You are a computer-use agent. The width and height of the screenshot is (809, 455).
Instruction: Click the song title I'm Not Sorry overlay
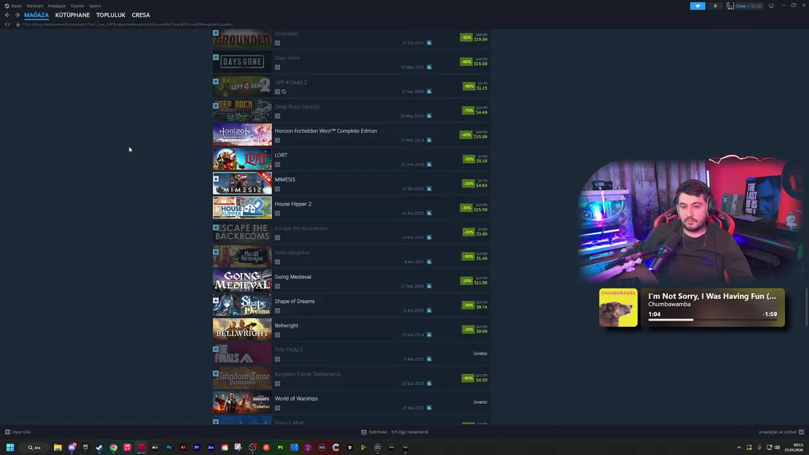click(712, 296)
